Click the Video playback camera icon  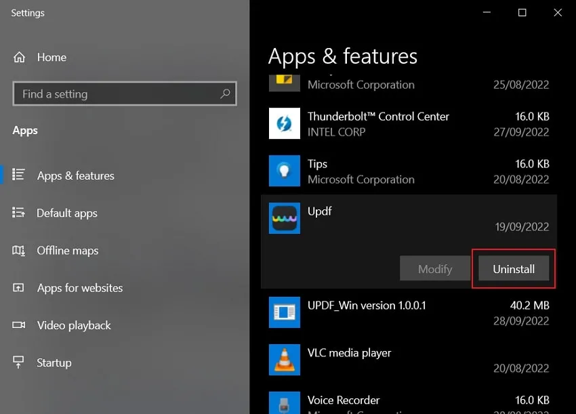(x=19, y=325)
